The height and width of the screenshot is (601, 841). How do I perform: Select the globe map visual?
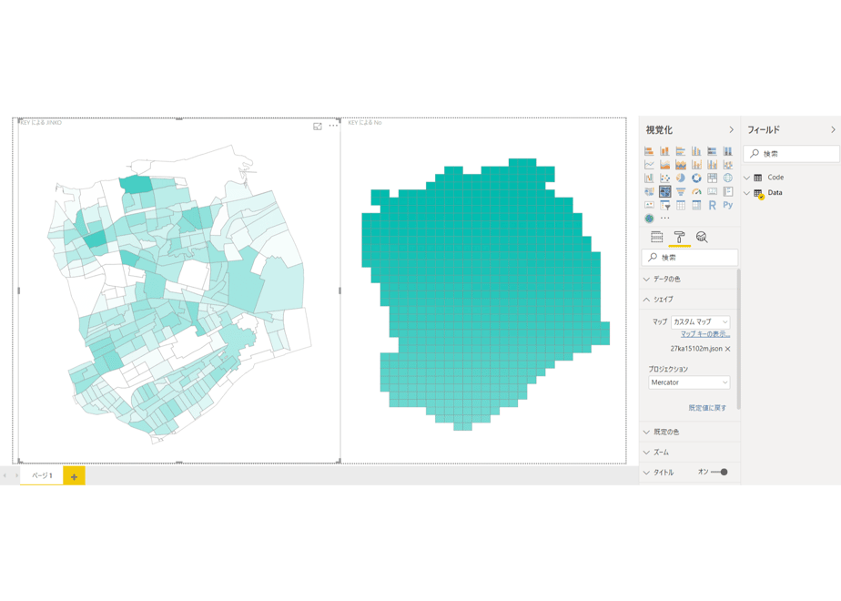click(x=728, y=178)
